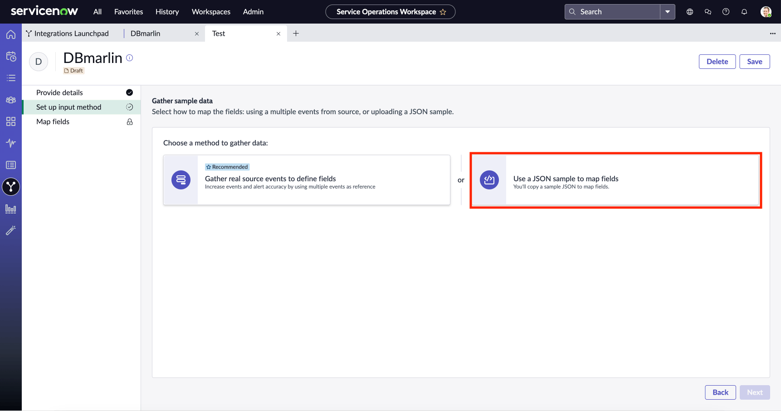781x411 pixels.
Task: Open the magic wand sidebar icon
Action: 11,231
